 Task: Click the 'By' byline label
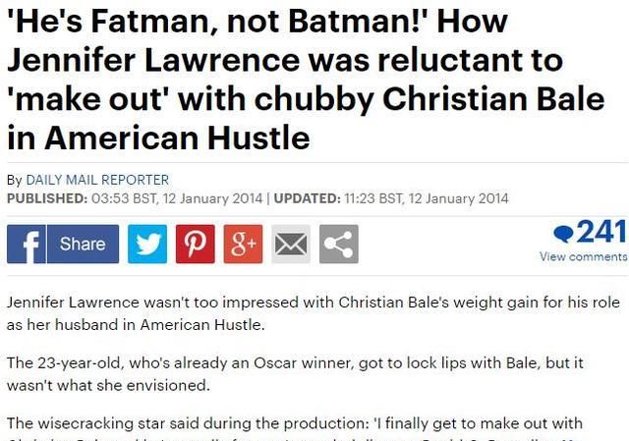pyautogui.click(x=15, y=180)
